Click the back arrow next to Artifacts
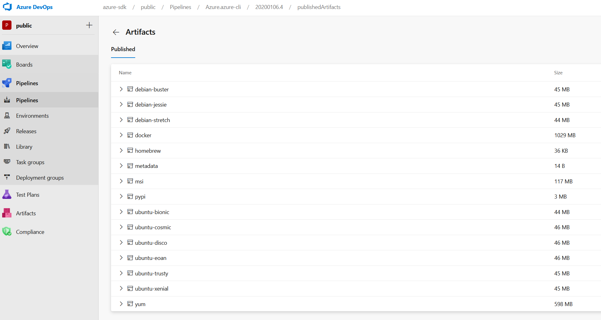 [116, 32]
